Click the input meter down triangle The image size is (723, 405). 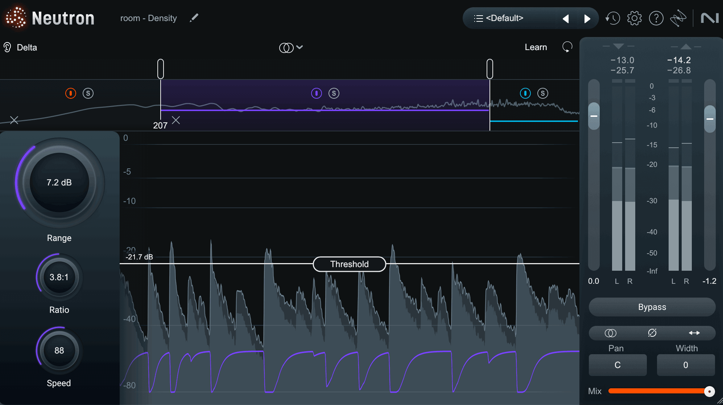click(619, 46)
